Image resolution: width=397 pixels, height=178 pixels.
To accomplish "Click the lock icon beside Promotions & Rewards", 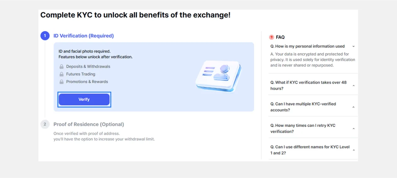I will (x=61, y=82).
